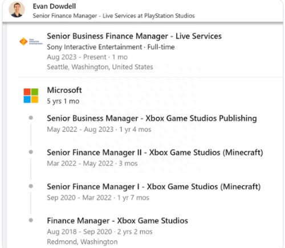Screen dimensions: 285x248
Task: Click the bullet beside Senior Finance Manager I
Action: point(31,186)
